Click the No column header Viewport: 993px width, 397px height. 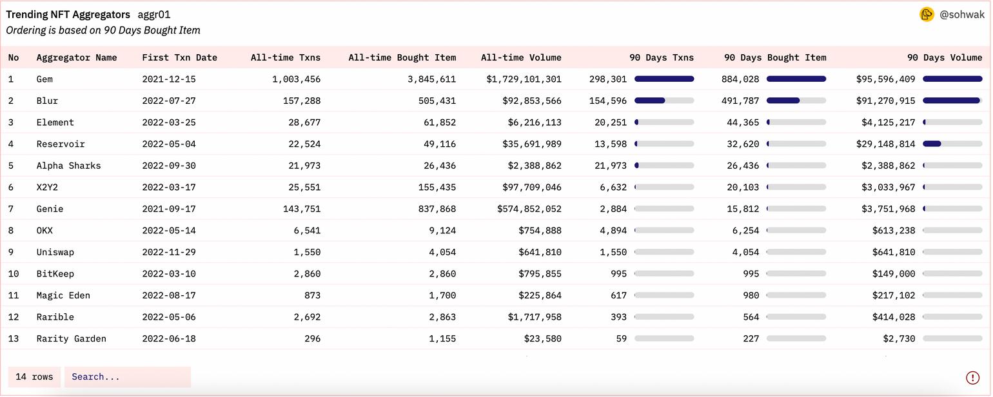[14, 57]
